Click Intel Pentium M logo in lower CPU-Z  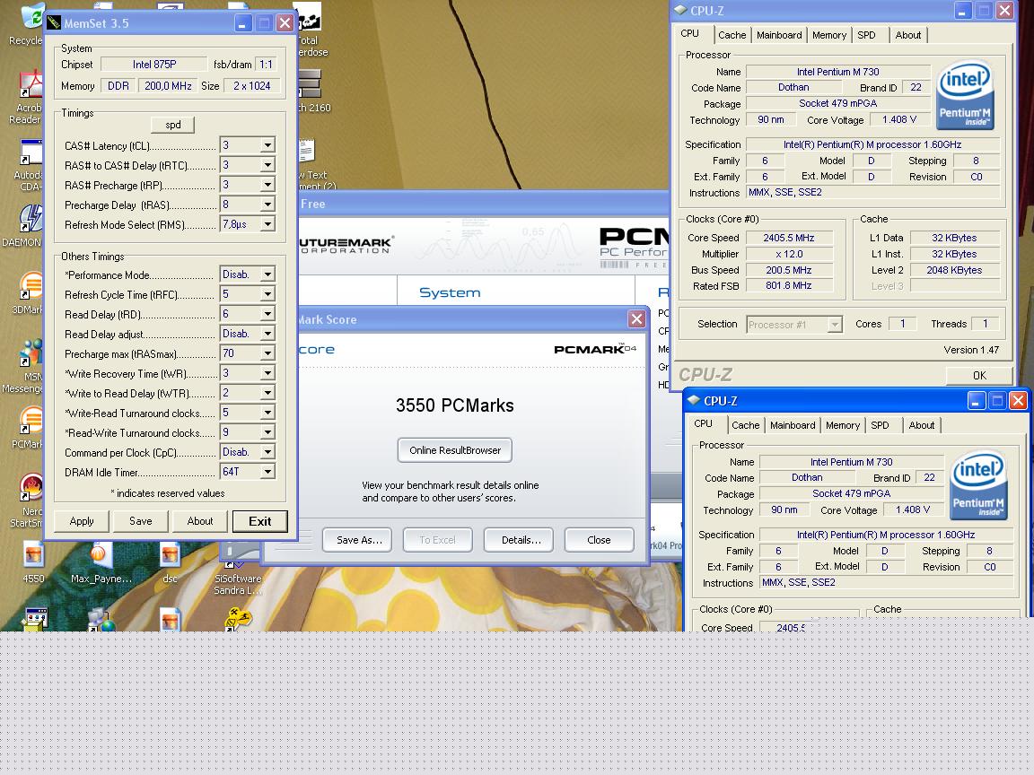click(x=978, y=485)
